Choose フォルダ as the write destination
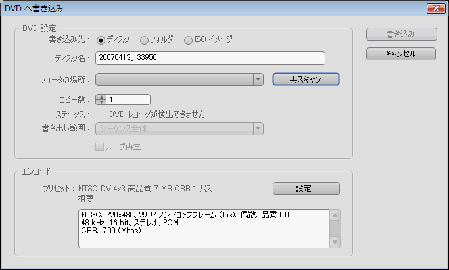 click(145, 39)
